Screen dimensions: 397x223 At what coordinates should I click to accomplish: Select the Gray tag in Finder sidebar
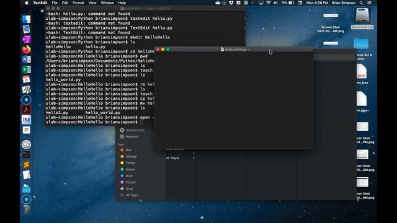point(127,188)
